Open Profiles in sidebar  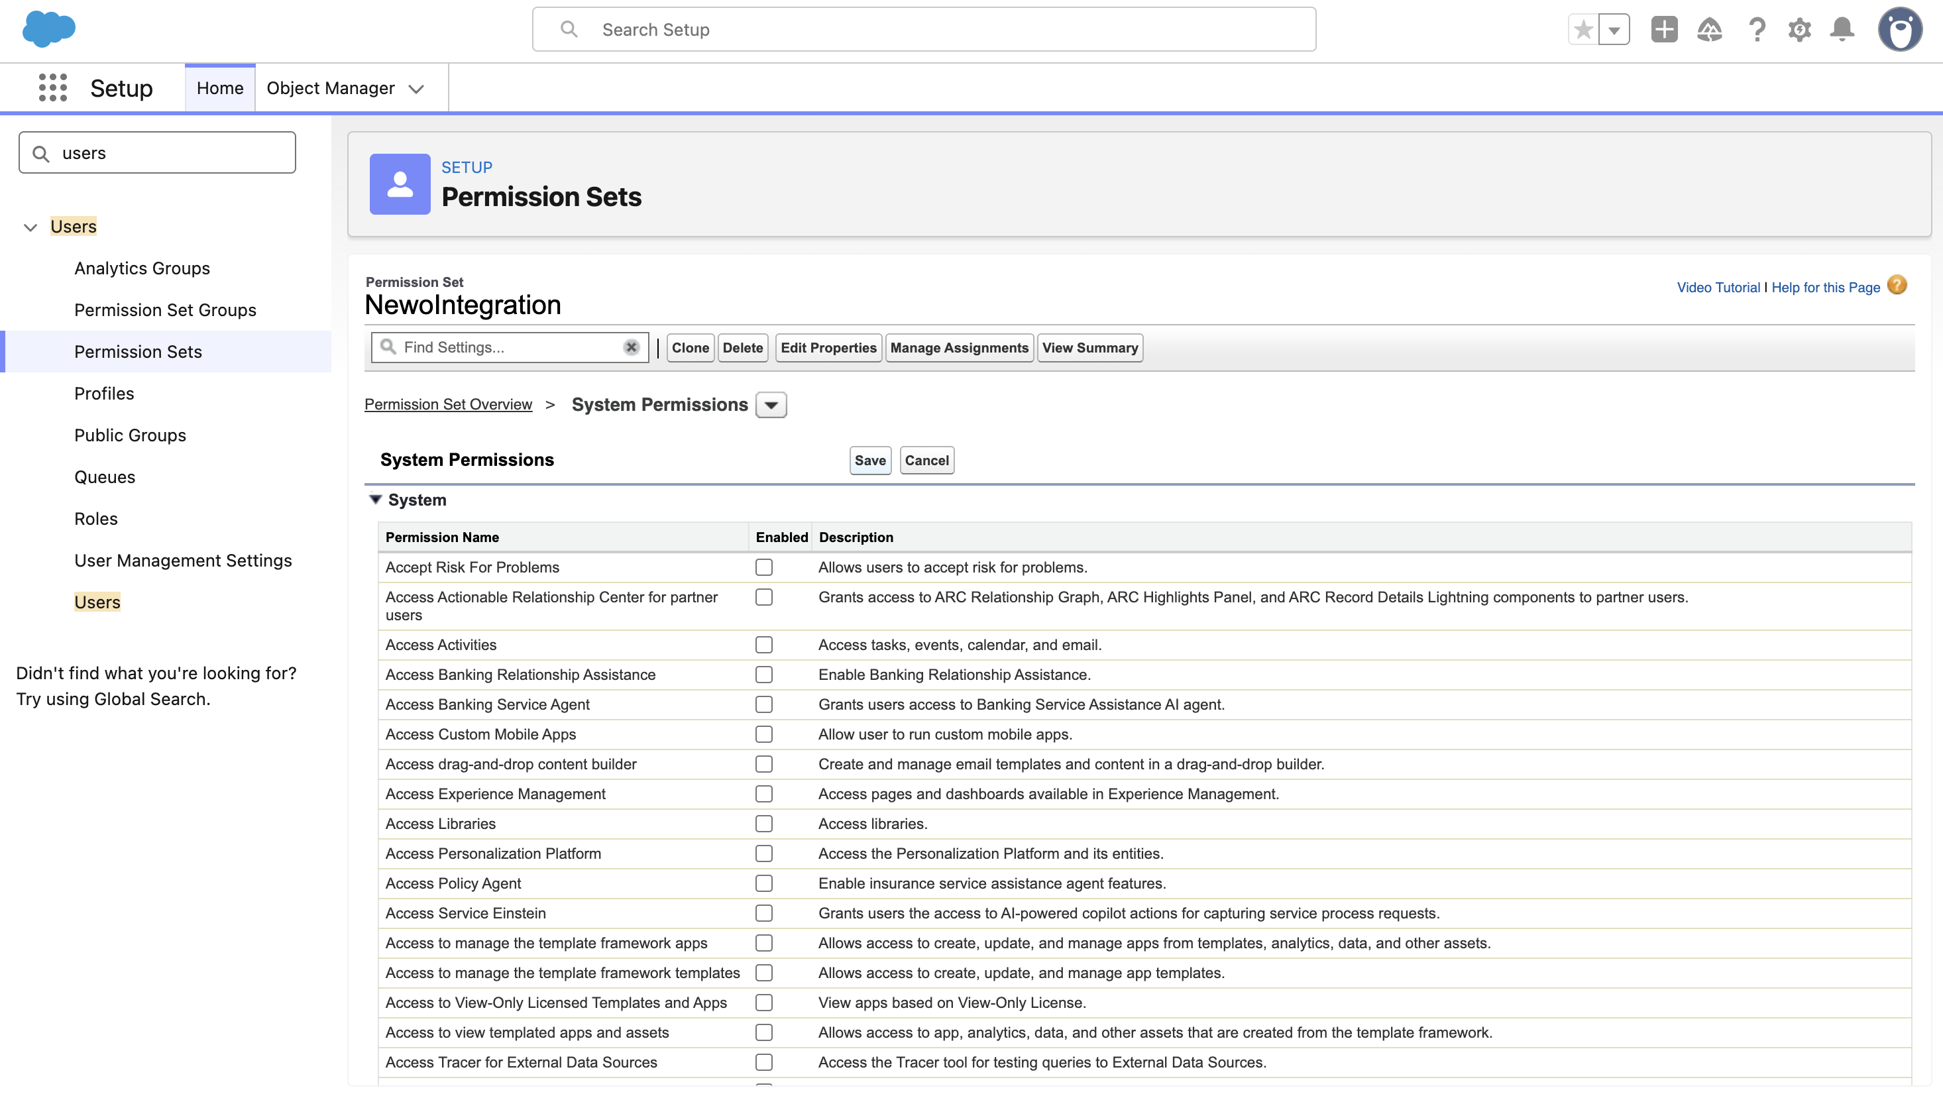tap(104, 394)
